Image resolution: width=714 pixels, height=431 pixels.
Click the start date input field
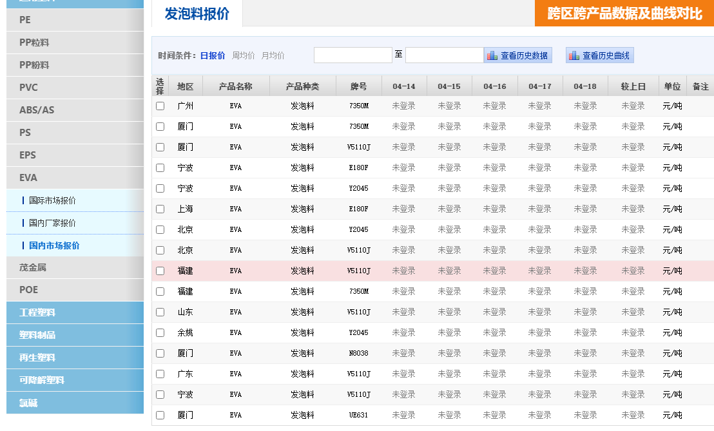[x=352, y=55]
